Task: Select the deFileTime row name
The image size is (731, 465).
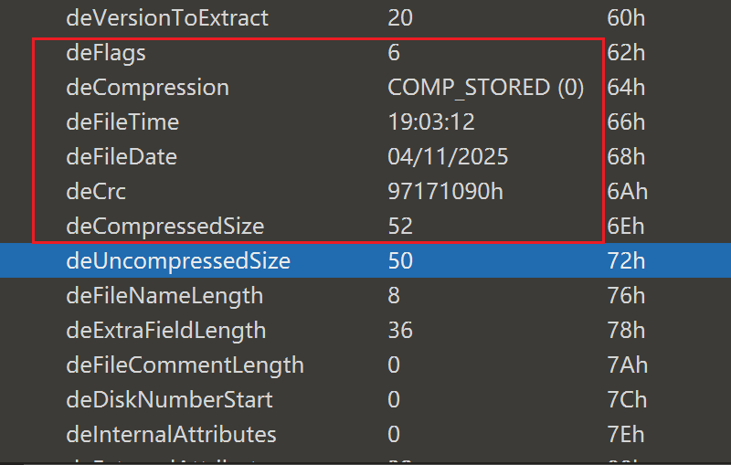Action: coord(122,122)
